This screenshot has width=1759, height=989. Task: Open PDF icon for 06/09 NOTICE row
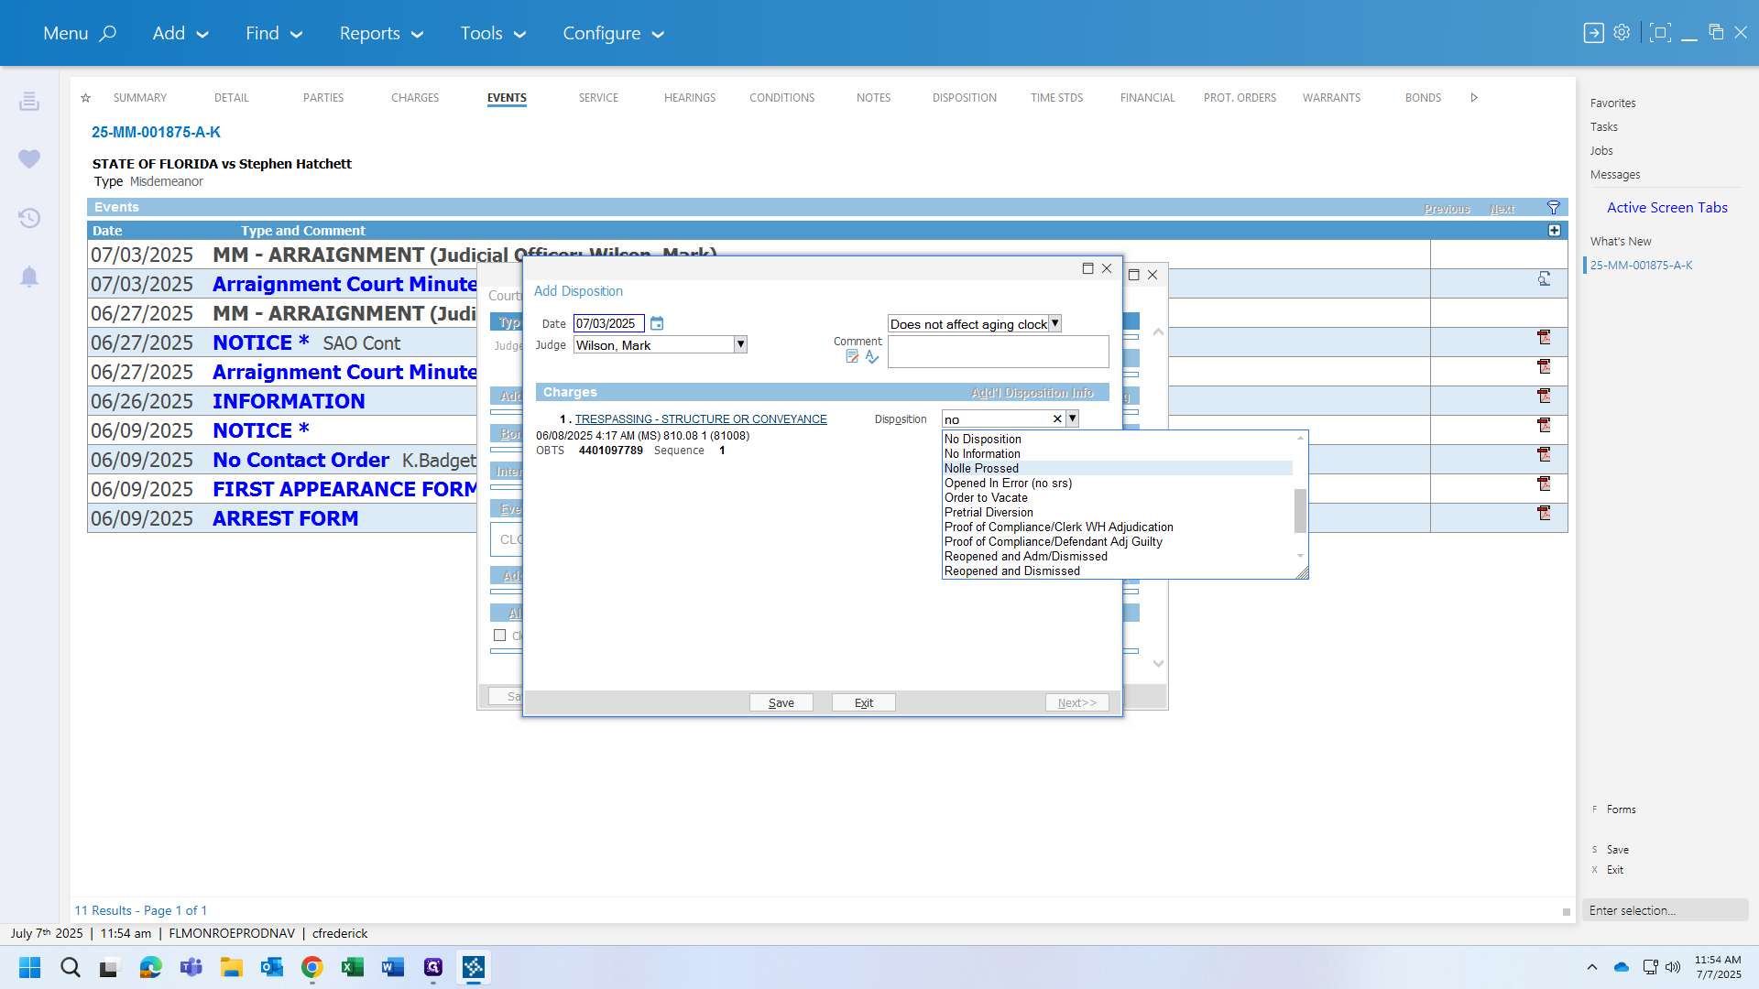(1544, 426)
